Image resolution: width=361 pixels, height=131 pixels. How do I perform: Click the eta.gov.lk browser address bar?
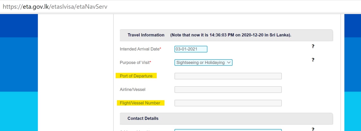tap(180, 6)
